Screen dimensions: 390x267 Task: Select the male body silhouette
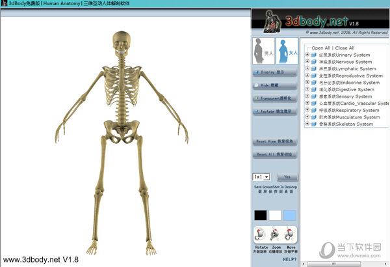point(263,51)
